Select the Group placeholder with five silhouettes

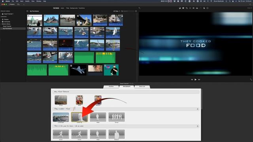click(117, 117)
